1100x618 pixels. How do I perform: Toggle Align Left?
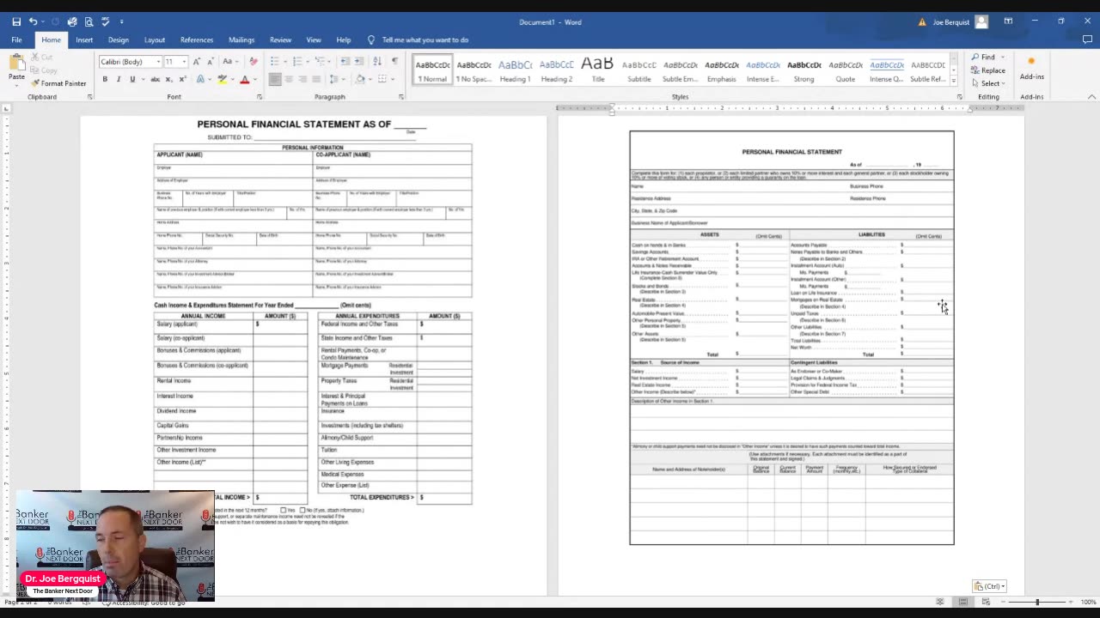coord(275,79)
